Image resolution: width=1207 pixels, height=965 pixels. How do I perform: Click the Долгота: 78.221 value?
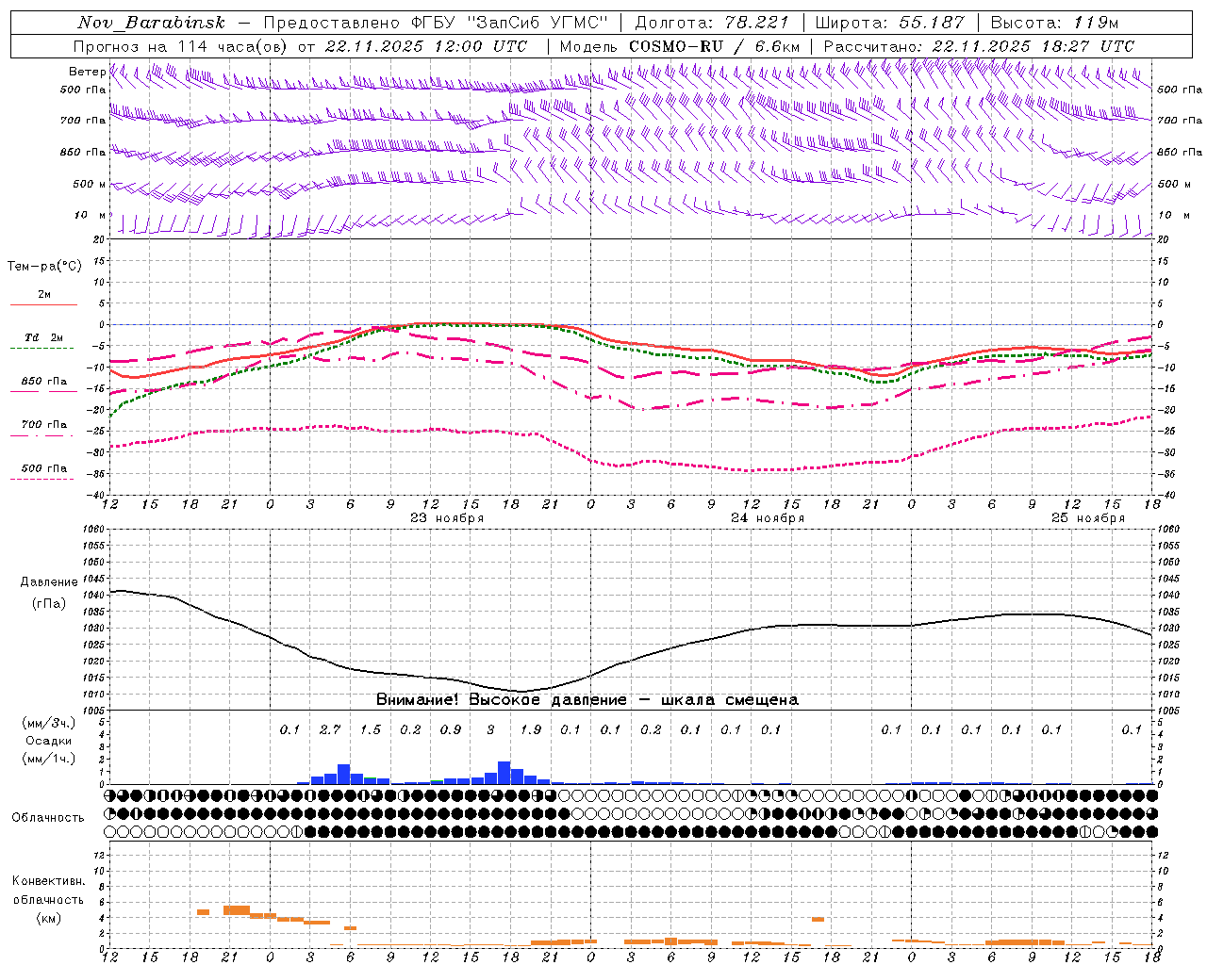click(x=712, y=23)
